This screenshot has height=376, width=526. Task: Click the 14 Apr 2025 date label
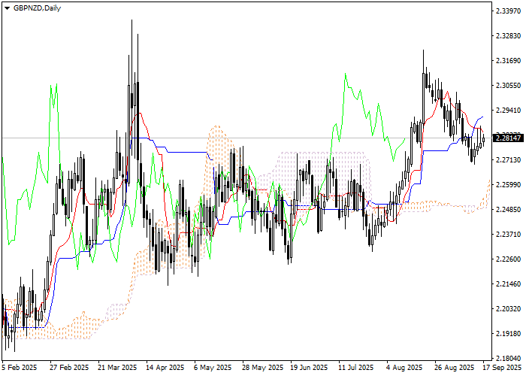click(x=165, y=368)
